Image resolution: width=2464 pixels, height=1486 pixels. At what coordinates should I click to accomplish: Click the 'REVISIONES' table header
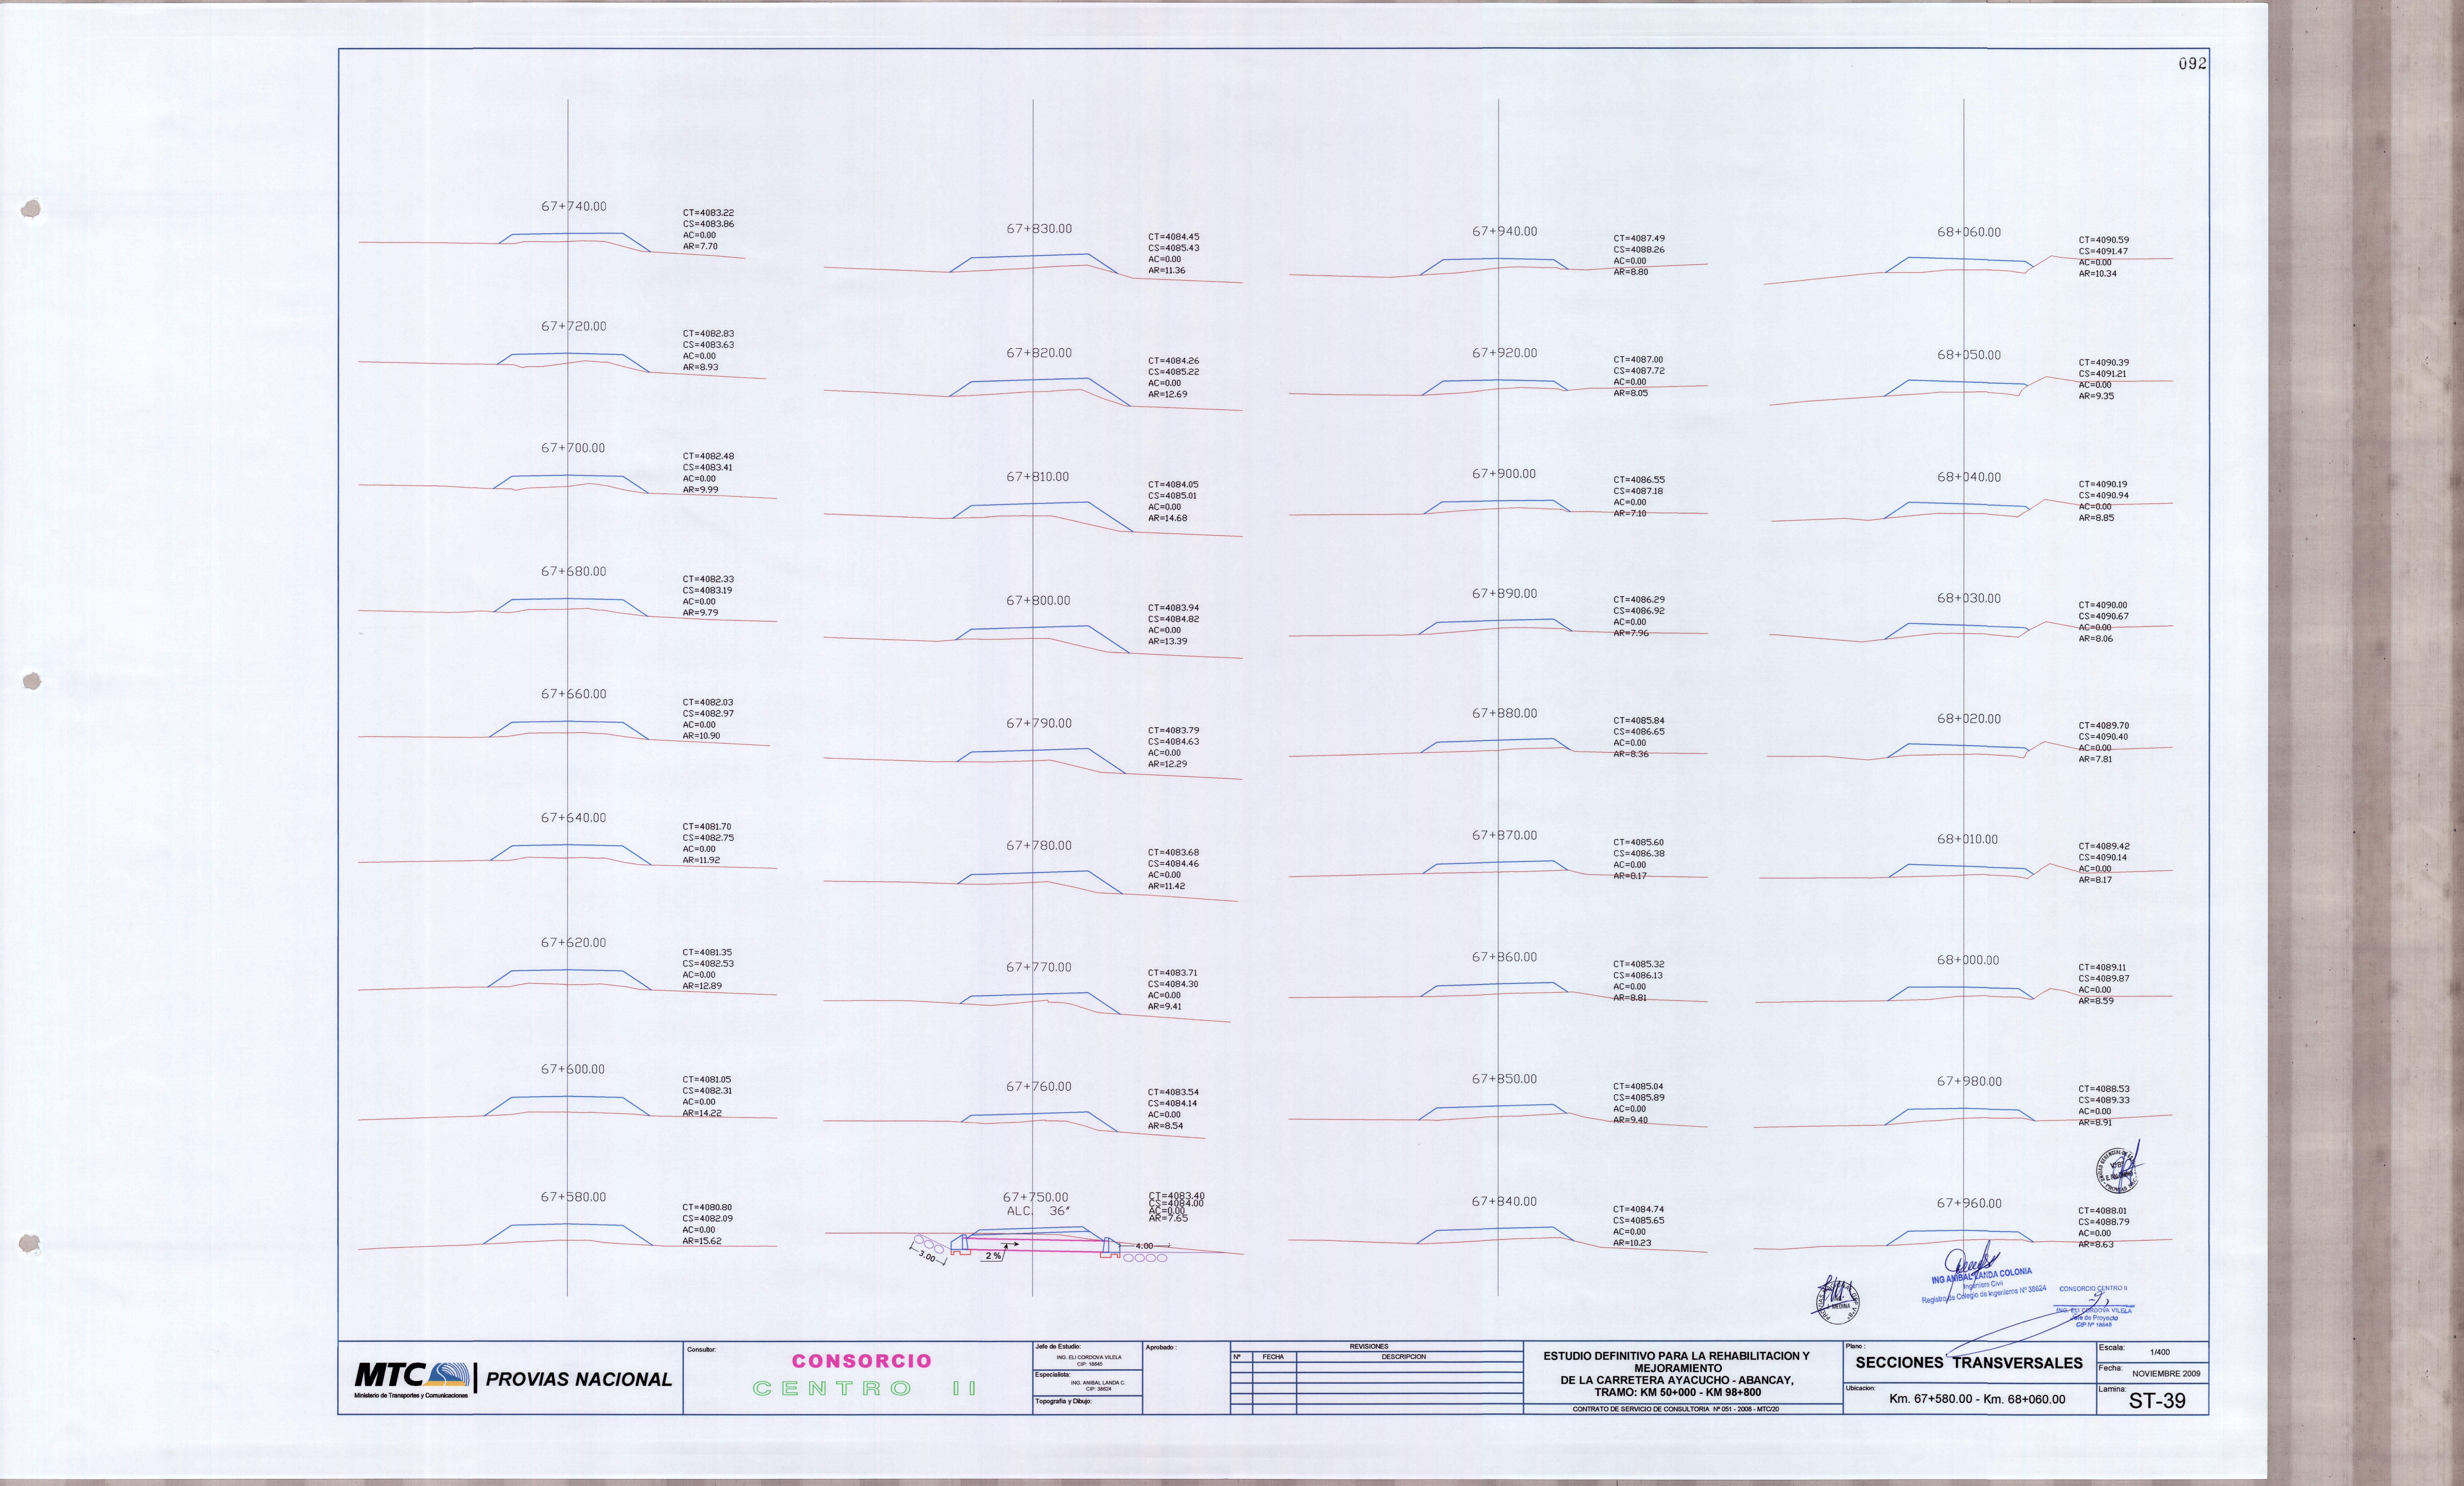click(1369, 1347)
